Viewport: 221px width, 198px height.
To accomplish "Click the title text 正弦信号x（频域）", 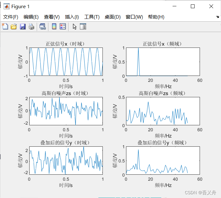I will pos(163,44).
